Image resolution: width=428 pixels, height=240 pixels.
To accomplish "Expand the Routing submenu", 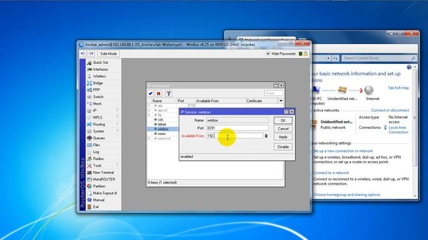I will 102,124.
